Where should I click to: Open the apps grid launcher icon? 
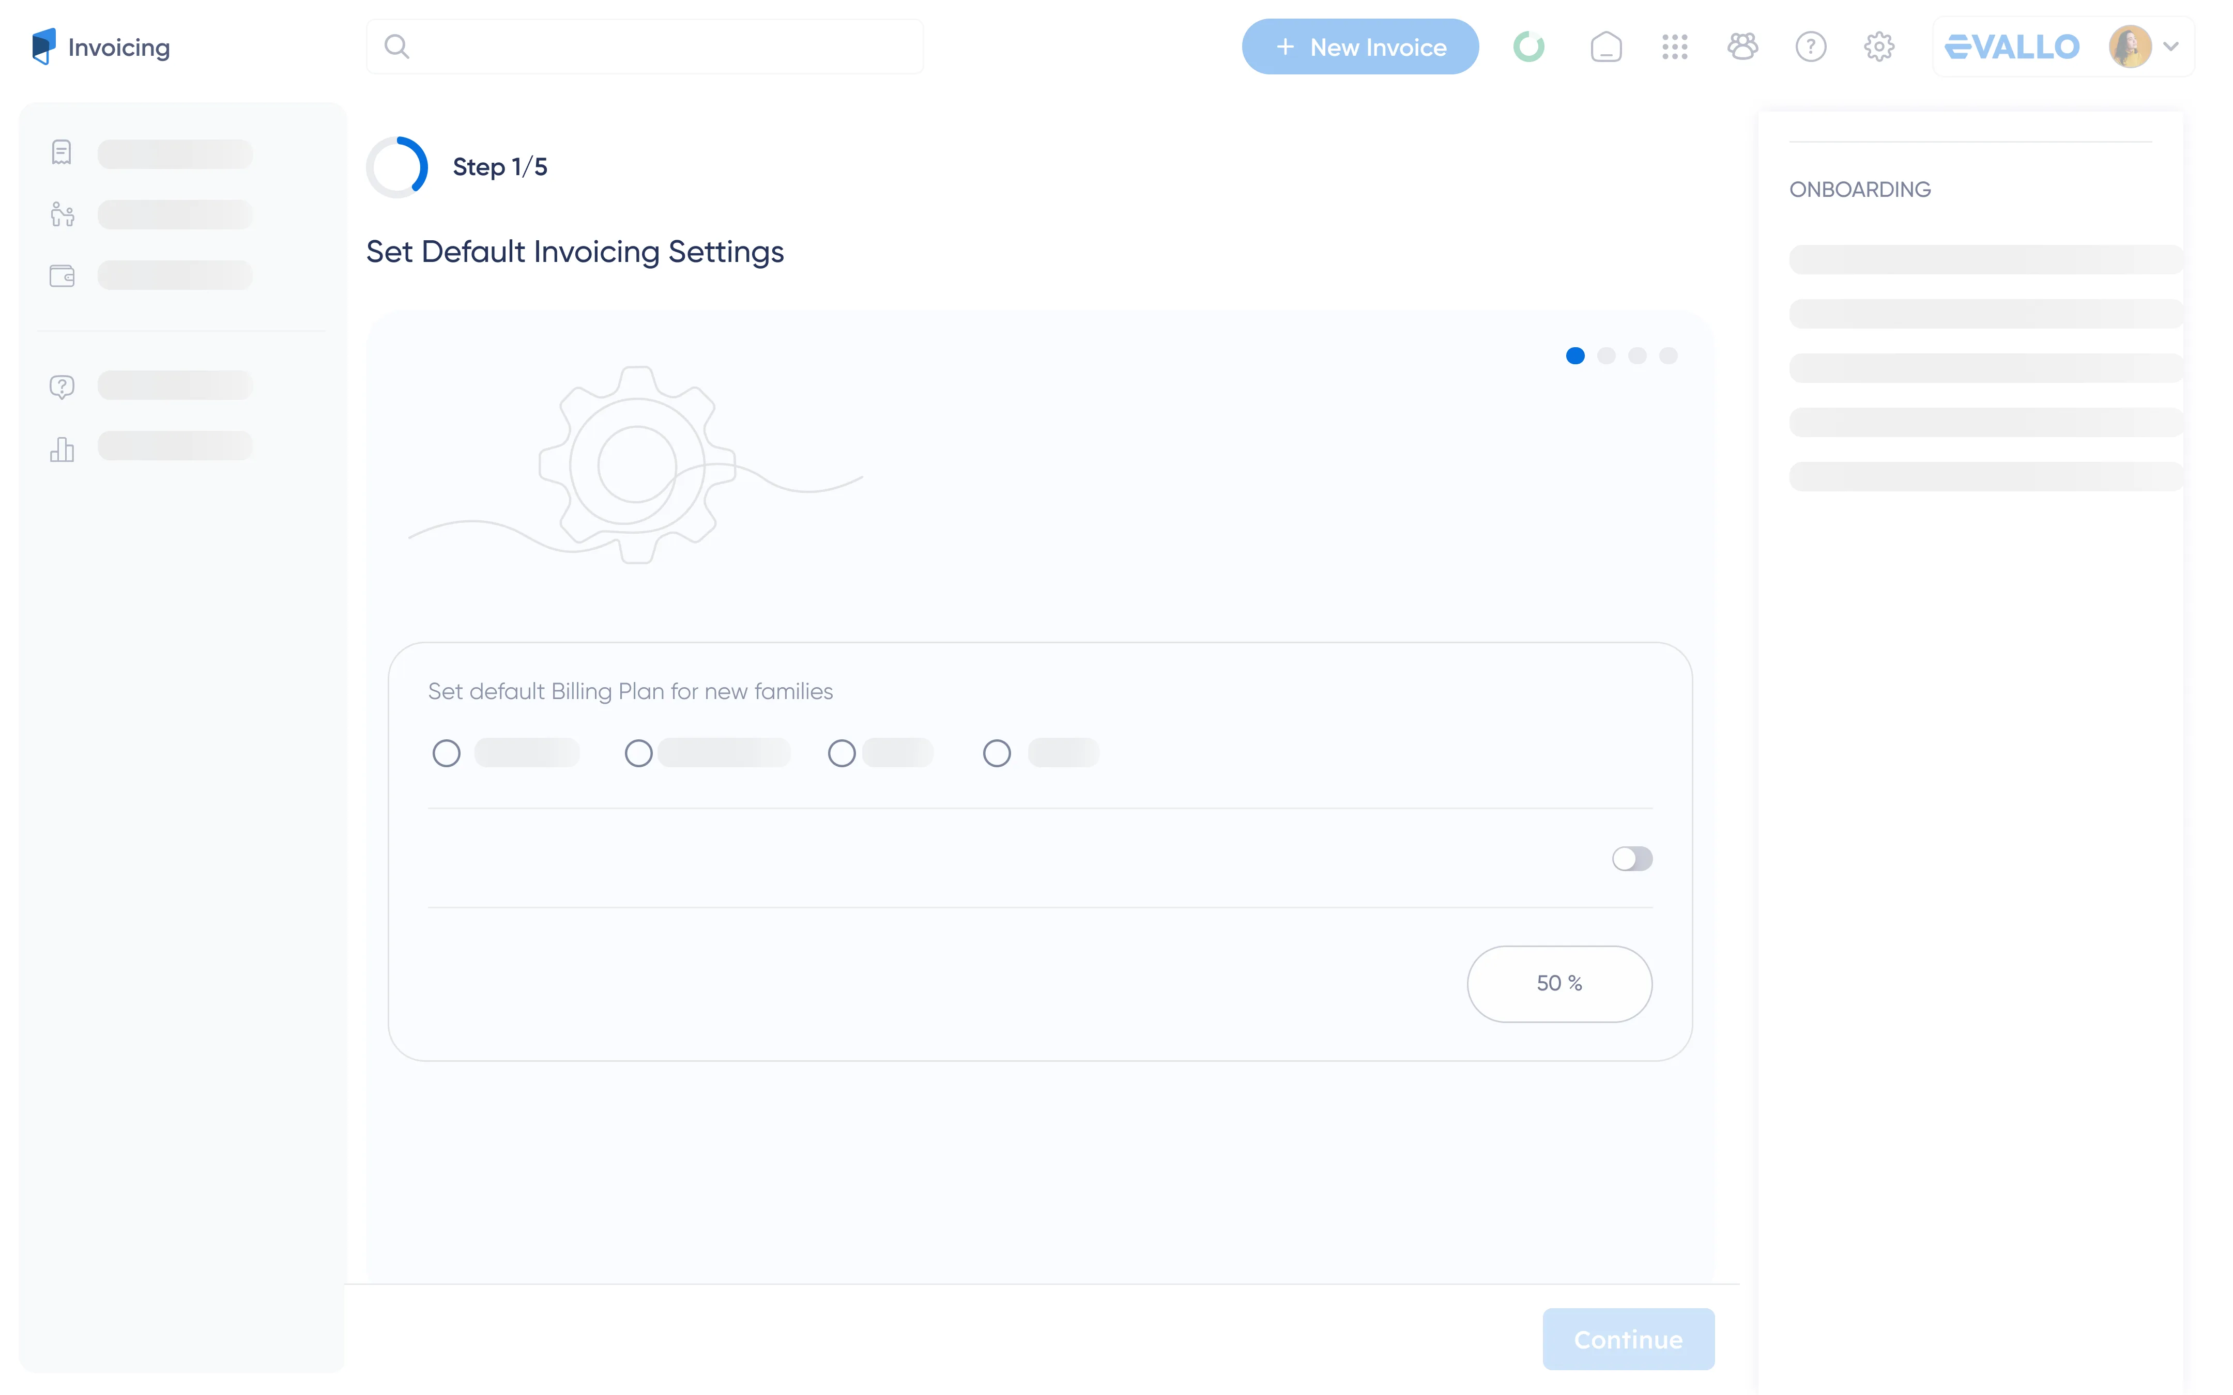click(x=1675, y=46)
